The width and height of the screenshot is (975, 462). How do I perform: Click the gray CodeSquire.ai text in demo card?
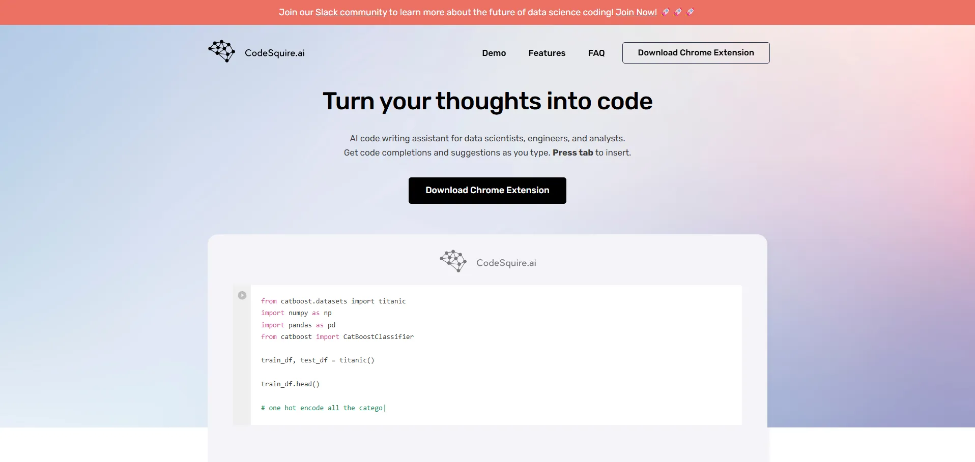tap(506, 263)
